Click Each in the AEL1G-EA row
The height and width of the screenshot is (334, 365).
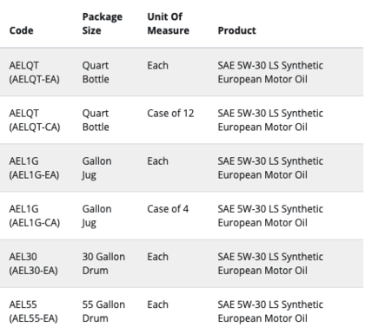[157, 161]
